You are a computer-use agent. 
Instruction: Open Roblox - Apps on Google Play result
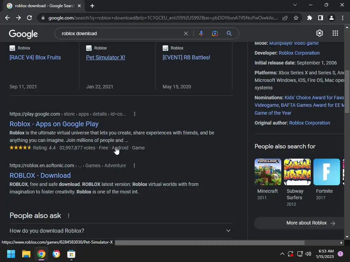pos(54,124)
